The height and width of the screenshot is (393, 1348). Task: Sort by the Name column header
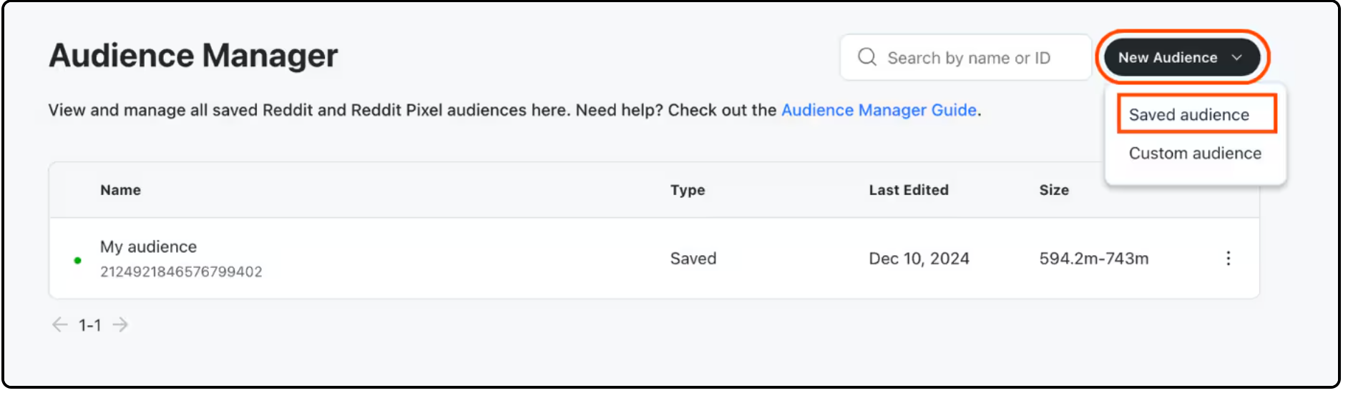(x=120, y=190)
